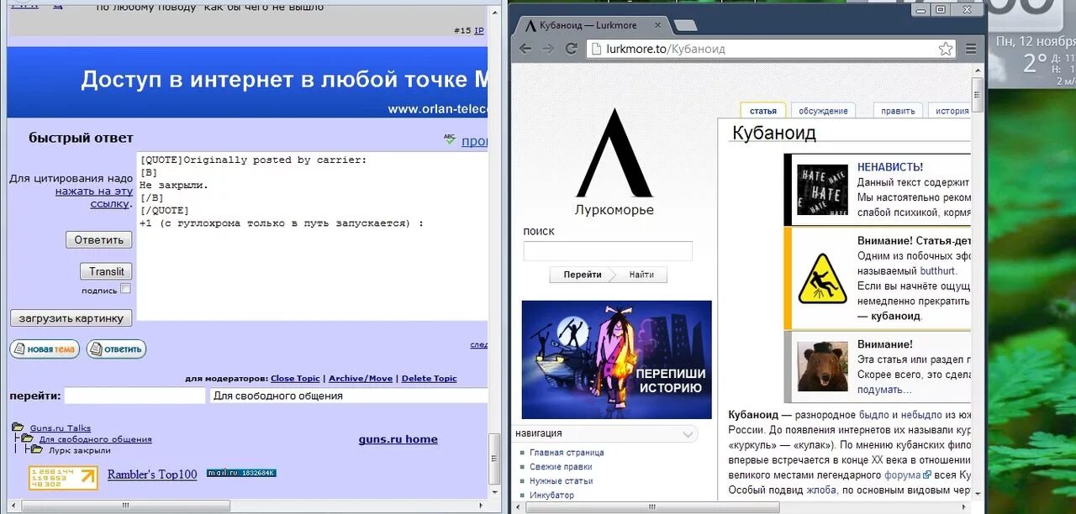The image size is (1076, 514).
Task: Open the Главная страница navigation link
Action: (x=567, y=453)
